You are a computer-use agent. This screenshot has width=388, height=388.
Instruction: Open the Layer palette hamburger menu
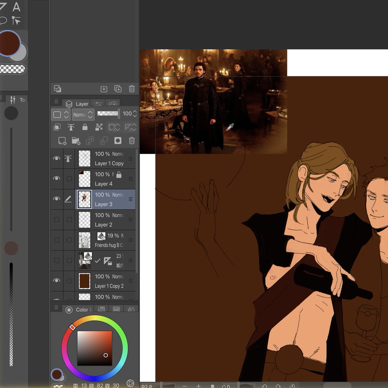(x=56, y=102)
